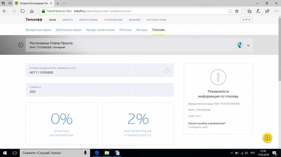Click the Сайт: rt.ru text

[194, 116]
